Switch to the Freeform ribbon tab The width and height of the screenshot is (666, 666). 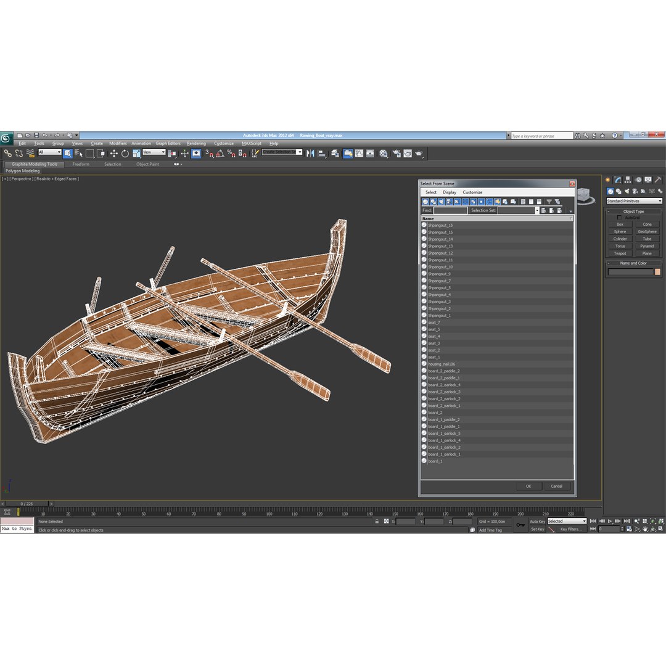(81, 165)
